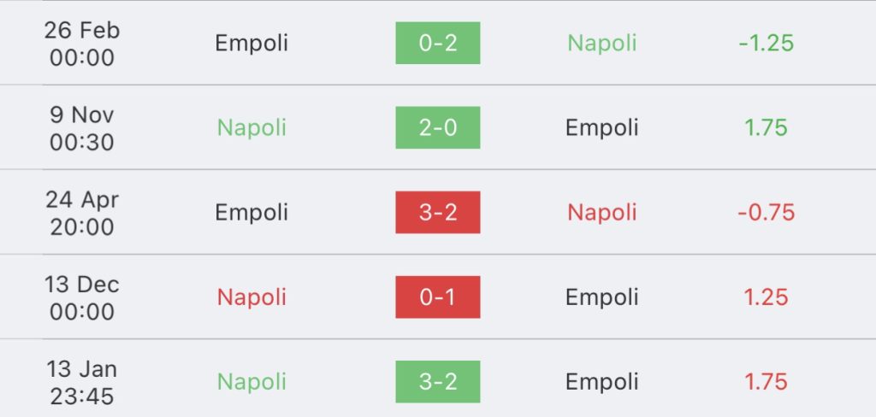The image size is (876, 417).
Task: Click the green 0-2 score badge
Action: (437, 43)
